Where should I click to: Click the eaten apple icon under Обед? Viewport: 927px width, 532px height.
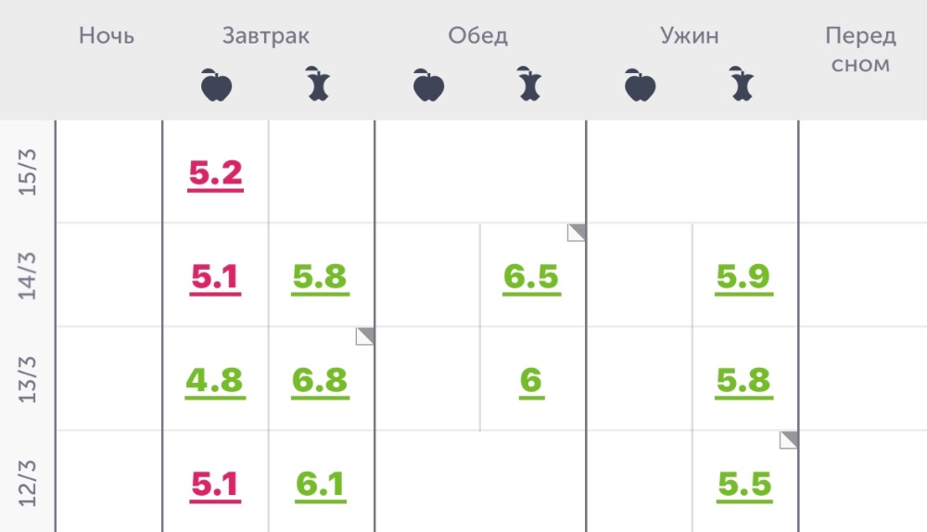click(530, 85)
